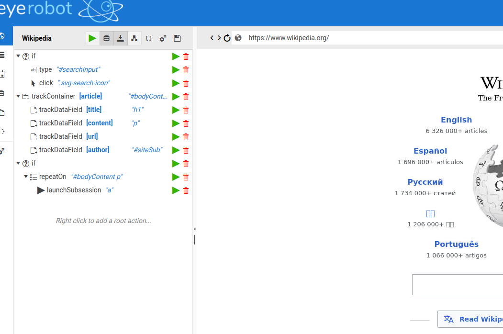The height and width of the screenshot is (334, 503).
Task: Run the trackContainer [article] action
Action: tap(176, 97)
